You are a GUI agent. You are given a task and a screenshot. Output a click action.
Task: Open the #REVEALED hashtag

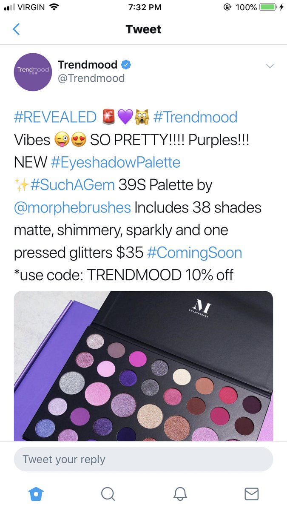click(55, 117)
